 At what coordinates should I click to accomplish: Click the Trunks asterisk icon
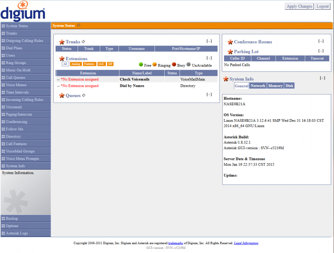point(62,42)
